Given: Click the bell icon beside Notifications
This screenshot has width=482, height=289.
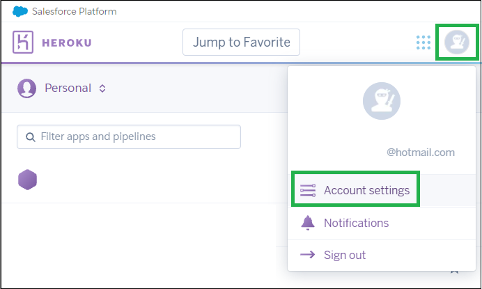Looking at the screenshot, I should click(308, 223).
